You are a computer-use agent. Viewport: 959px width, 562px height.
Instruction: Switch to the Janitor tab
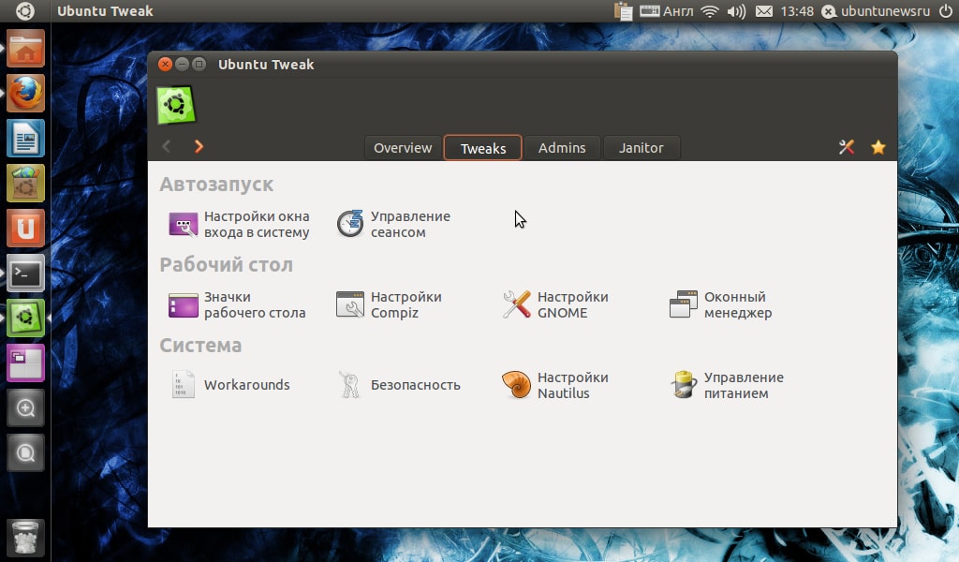[641, 147]
